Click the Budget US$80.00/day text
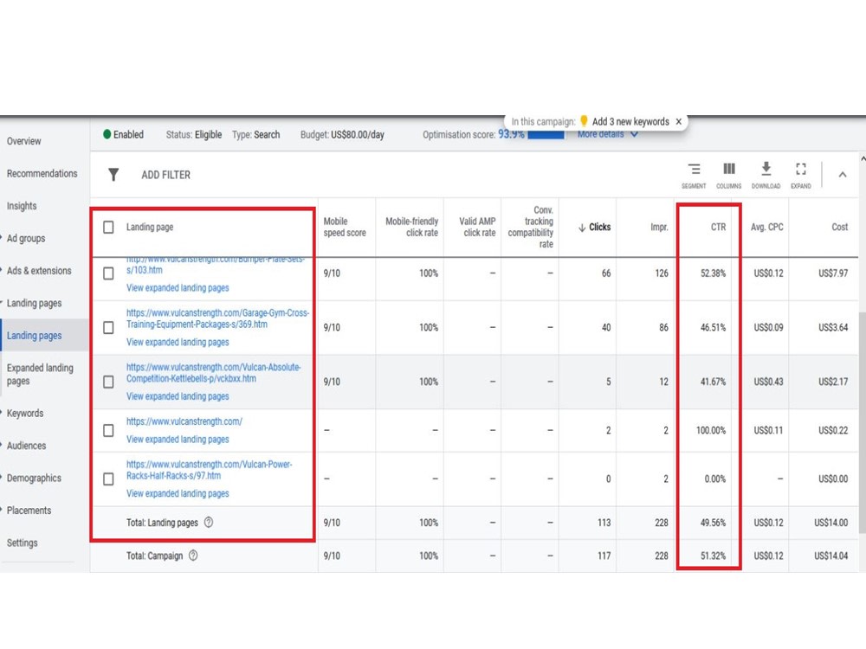This screenshot has height=649, width=866. pos(342,135)
